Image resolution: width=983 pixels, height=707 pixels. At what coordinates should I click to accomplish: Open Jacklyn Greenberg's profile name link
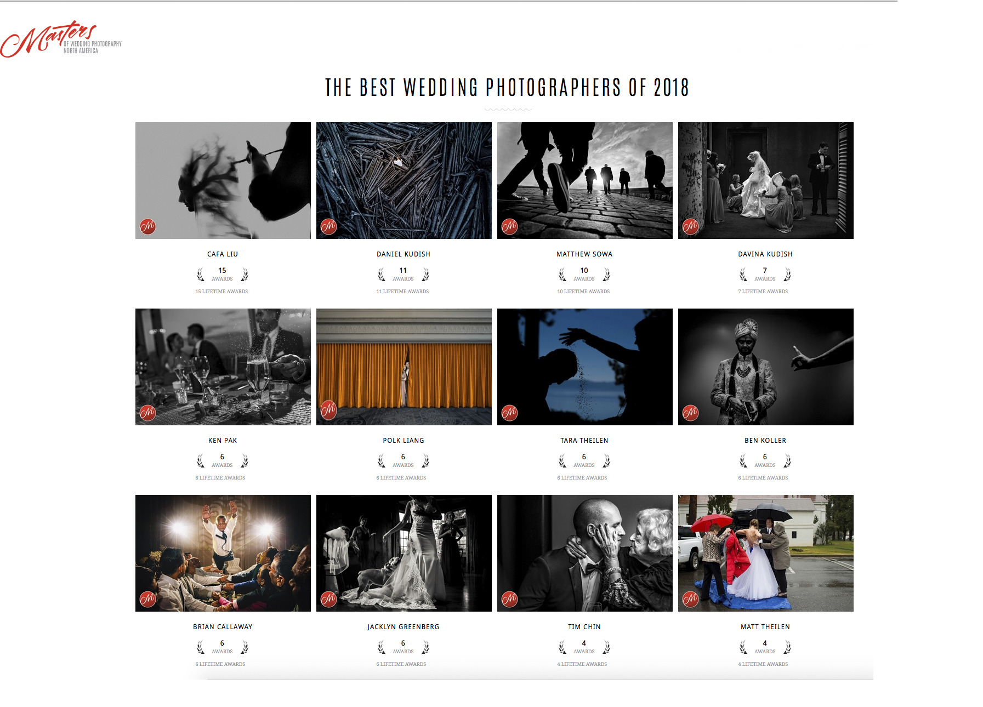[404, 627]
